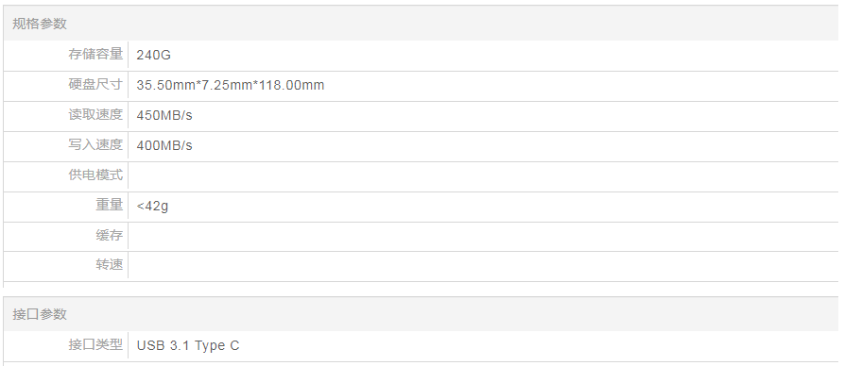Select the 重量 label
The image size is (844, 366).
pos(110,205)
